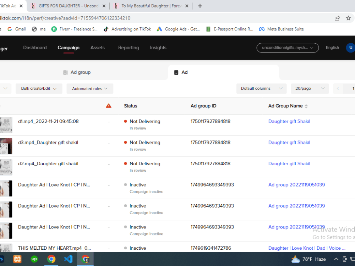Image resolution: width=355 pixels, height=266 pixels.
Task: Select the Ad tab
Action: coord(223,72)
